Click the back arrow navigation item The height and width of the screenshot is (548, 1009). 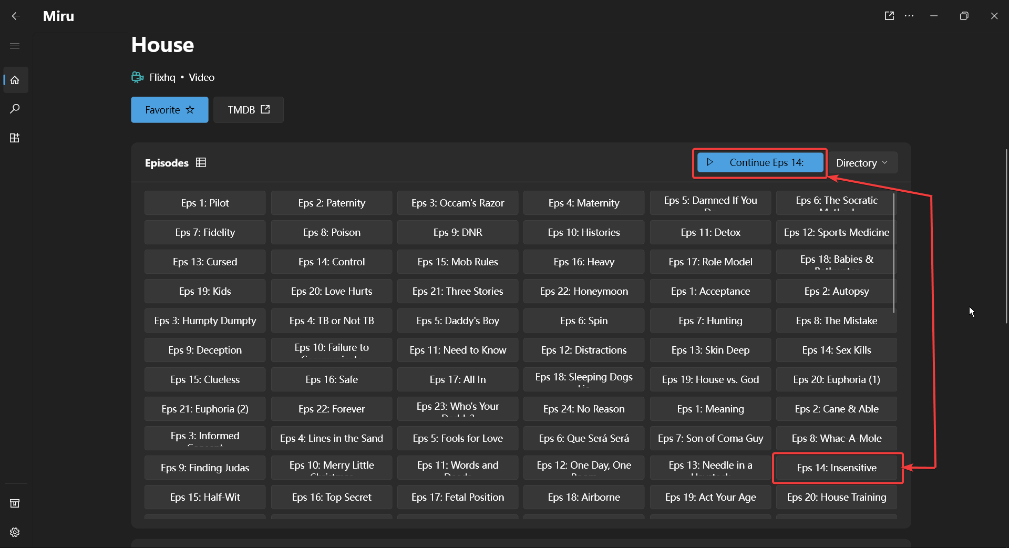point(16,16)
